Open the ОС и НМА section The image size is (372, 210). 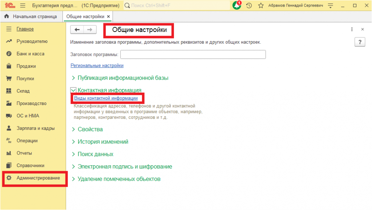click(x=28, y=116)
